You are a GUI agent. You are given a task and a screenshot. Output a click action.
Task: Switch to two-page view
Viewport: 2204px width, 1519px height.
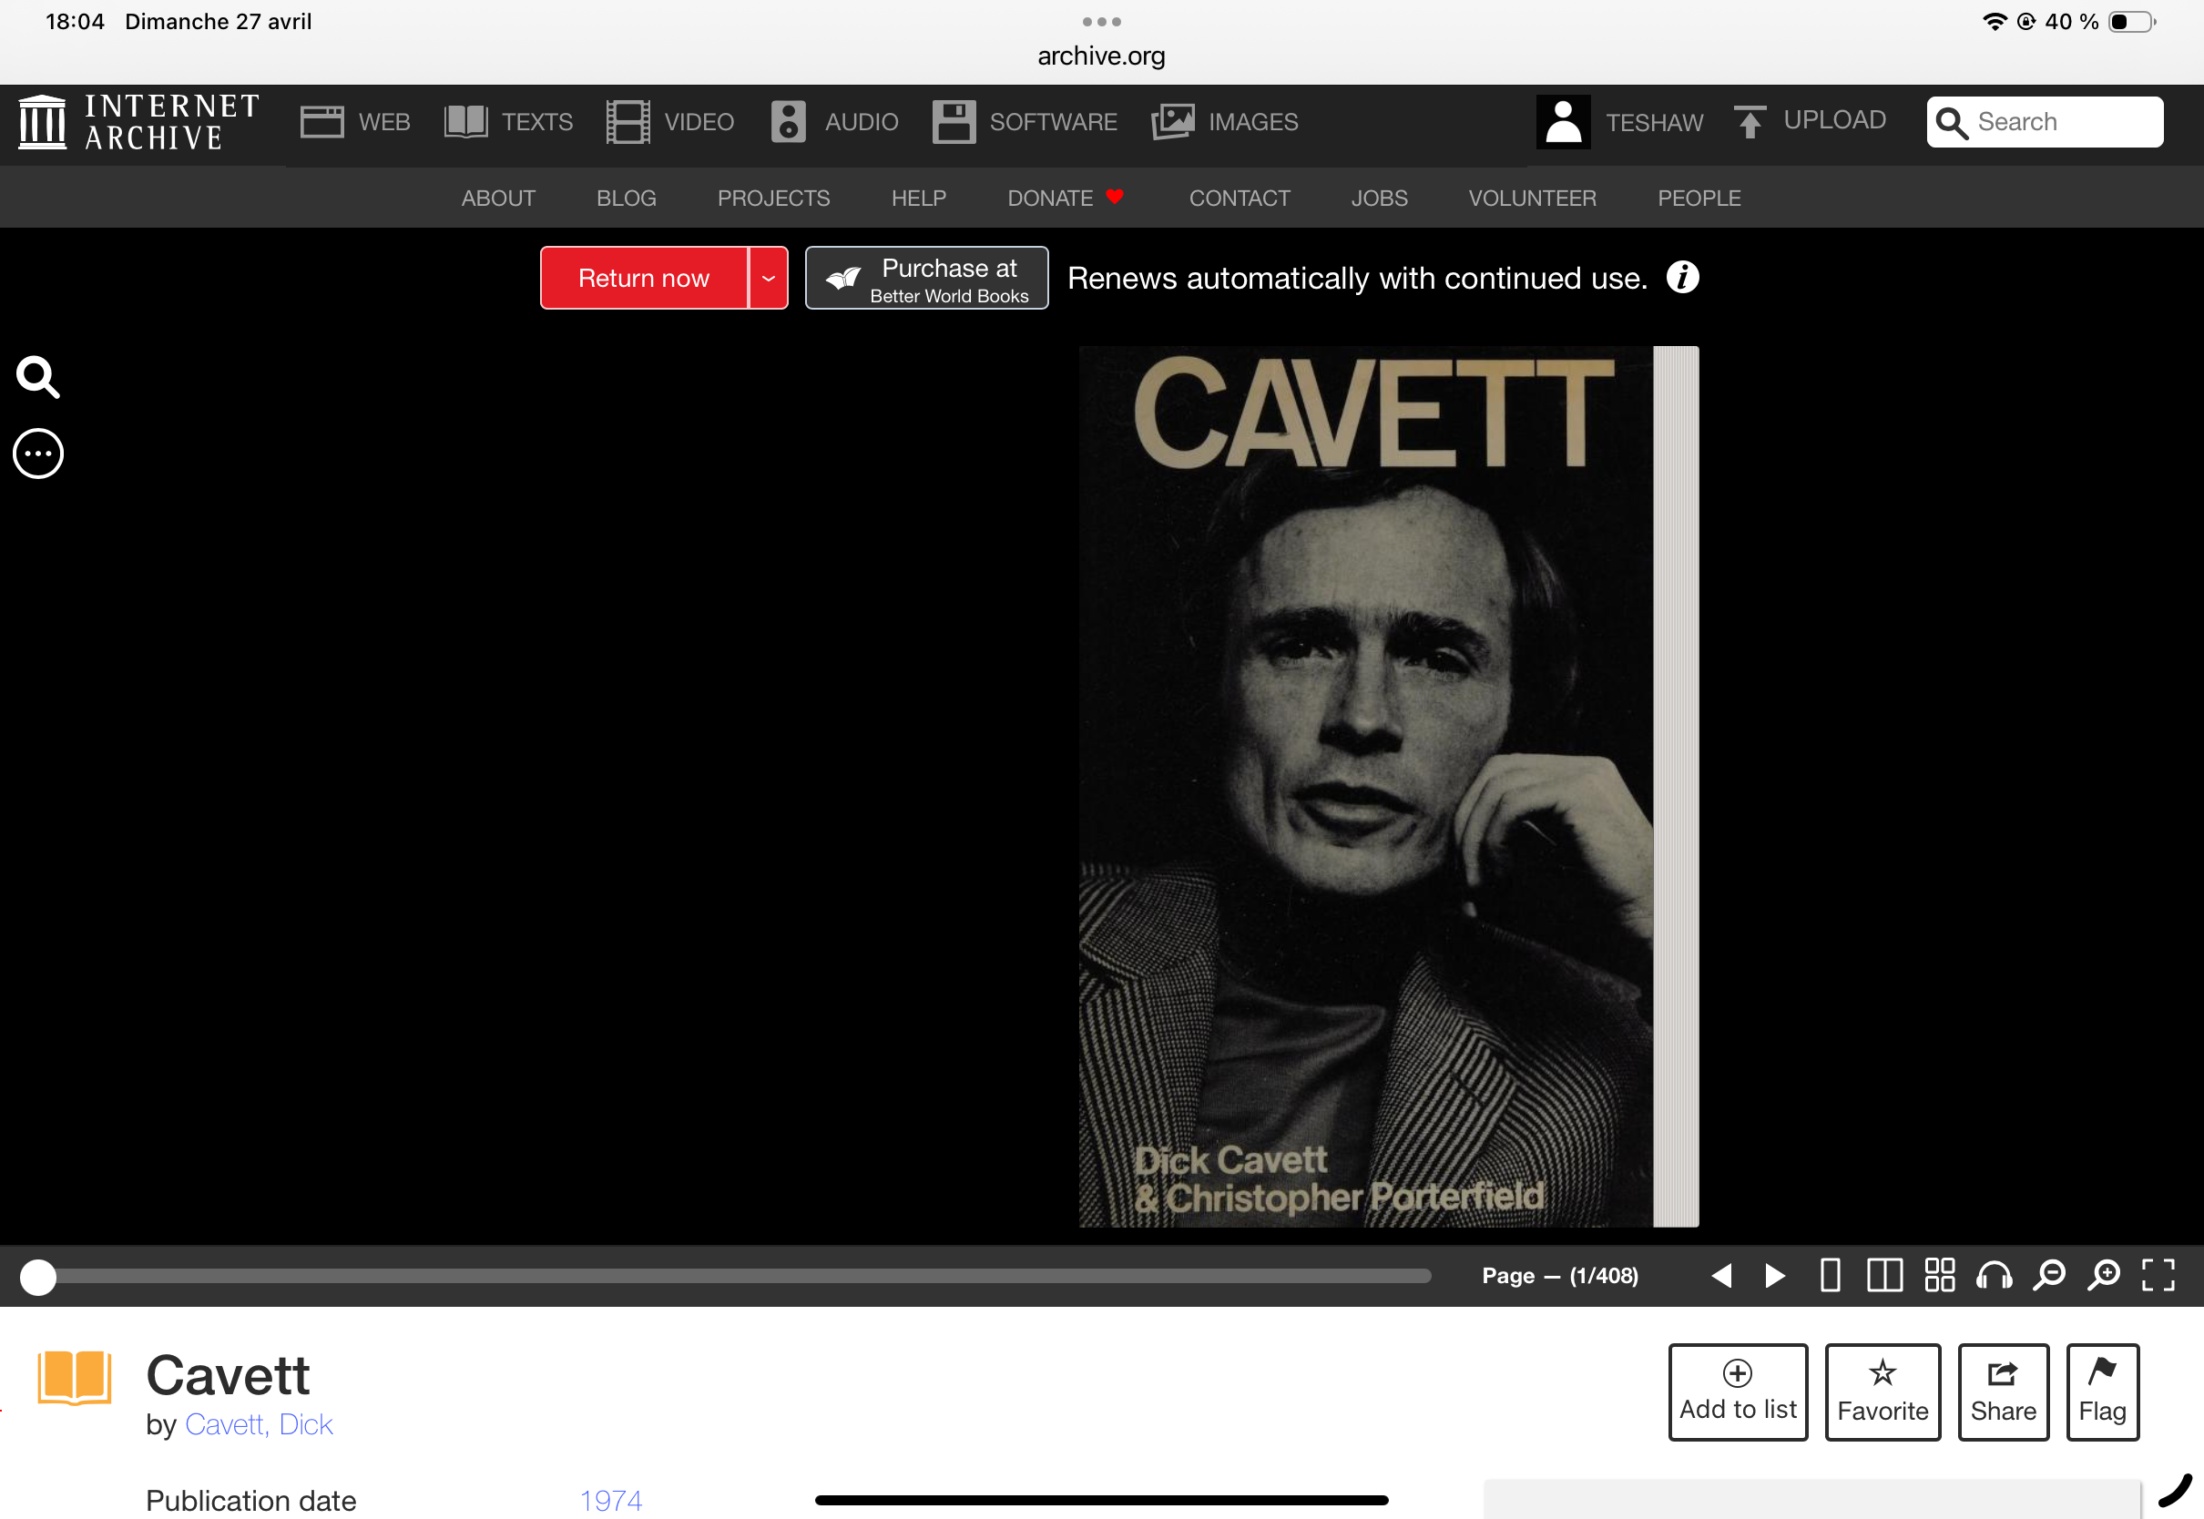pos(1884,1275)
